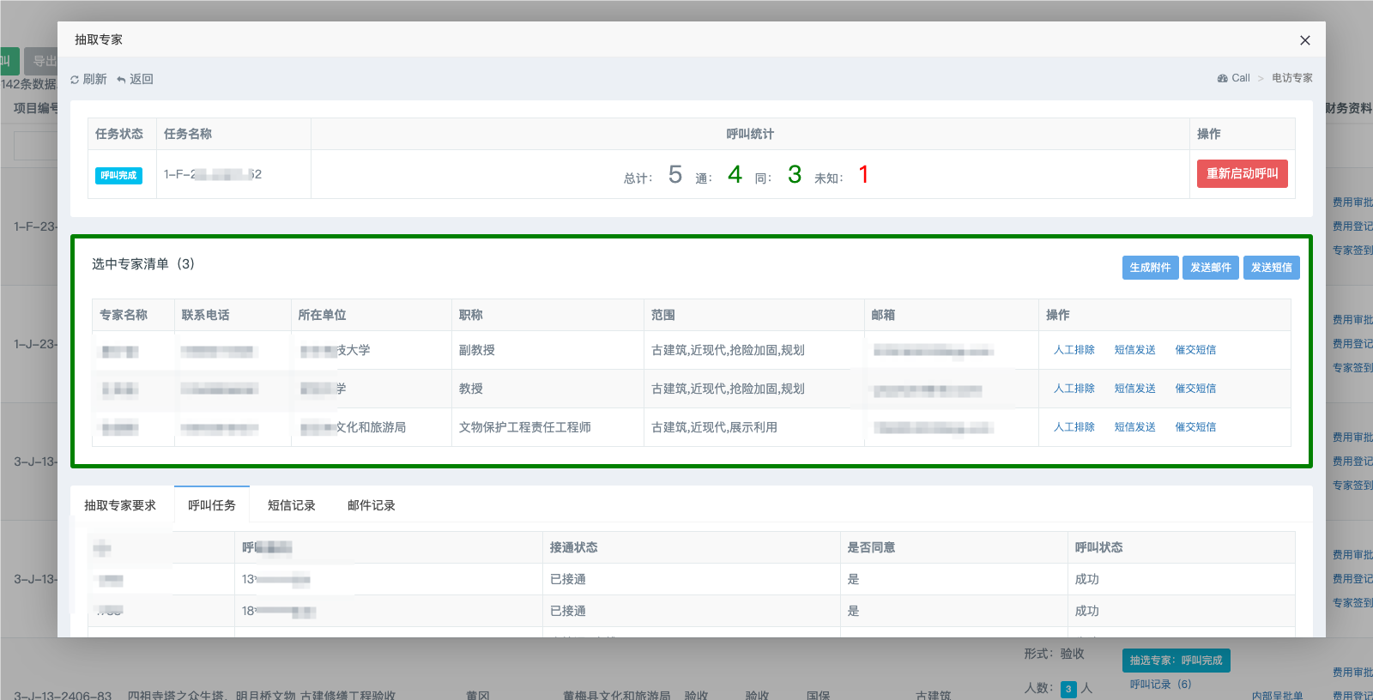This screenshot has height=700, width=1373.
Task: Click 短信发送 for 文物保护工程责任工程师 row
Action: point(1134,427)
